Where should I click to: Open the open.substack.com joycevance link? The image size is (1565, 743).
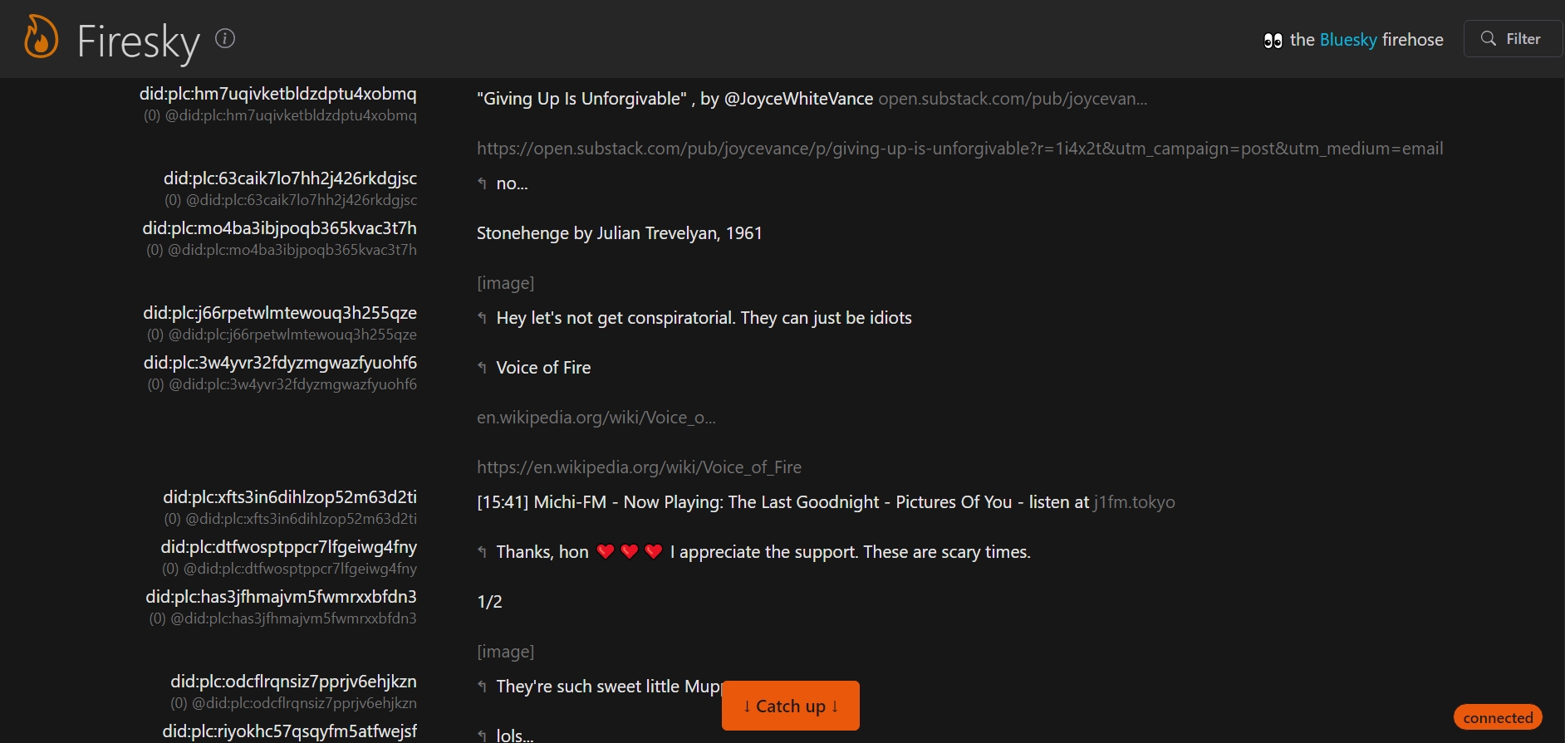pyautogui.click(x=1013, y=99)
